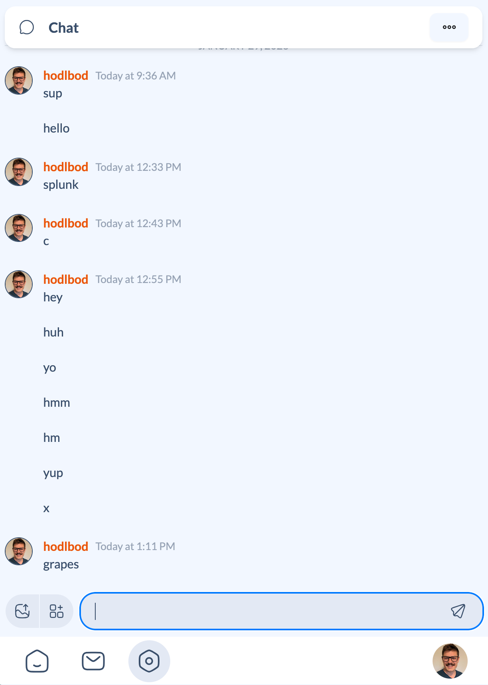Open the envelope messages icon
The image size is (488, 685).
pos(93,661)
